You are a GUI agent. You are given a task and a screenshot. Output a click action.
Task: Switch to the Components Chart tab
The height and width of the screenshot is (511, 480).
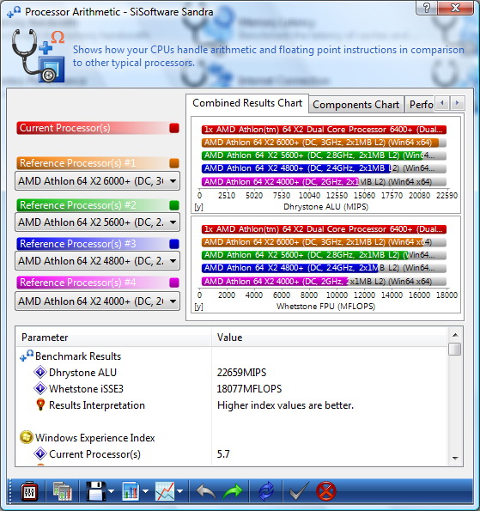[x=355, y=105]
